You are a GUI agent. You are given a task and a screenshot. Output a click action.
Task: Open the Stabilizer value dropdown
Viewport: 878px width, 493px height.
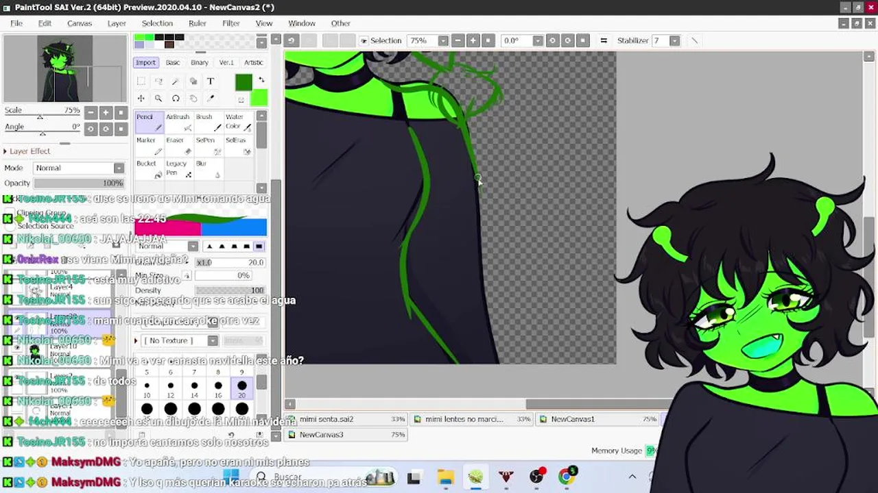coord(674,40)
